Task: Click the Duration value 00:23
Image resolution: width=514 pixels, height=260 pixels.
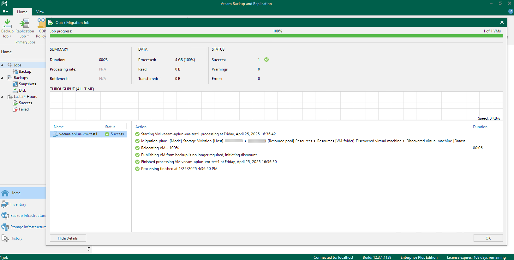Action: point(103,60)
